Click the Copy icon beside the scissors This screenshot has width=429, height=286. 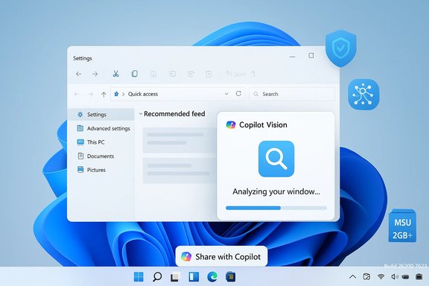click(135, 74)
